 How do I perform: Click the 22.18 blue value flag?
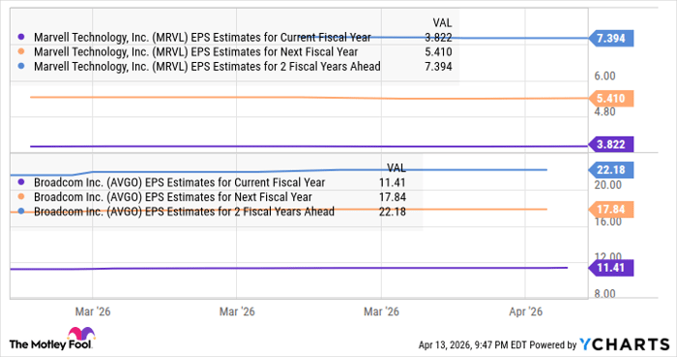611,170
